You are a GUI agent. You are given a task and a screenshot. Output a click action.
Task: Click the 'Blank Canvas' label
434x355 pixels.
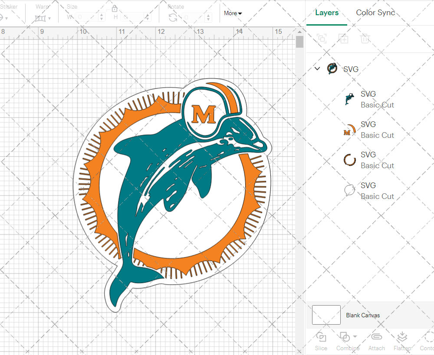coord(363,315)
